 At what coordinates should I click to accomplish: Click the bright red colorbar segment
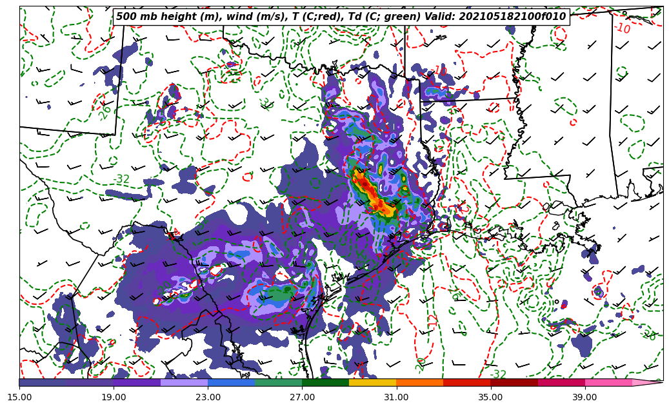tap(466, 382)
